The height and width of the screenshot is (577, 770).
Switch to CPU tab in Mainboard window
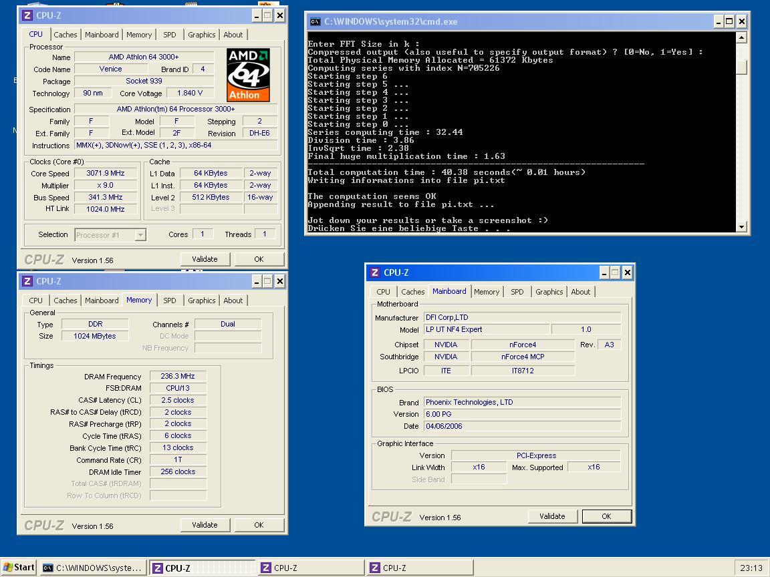(x=383, y=292)
